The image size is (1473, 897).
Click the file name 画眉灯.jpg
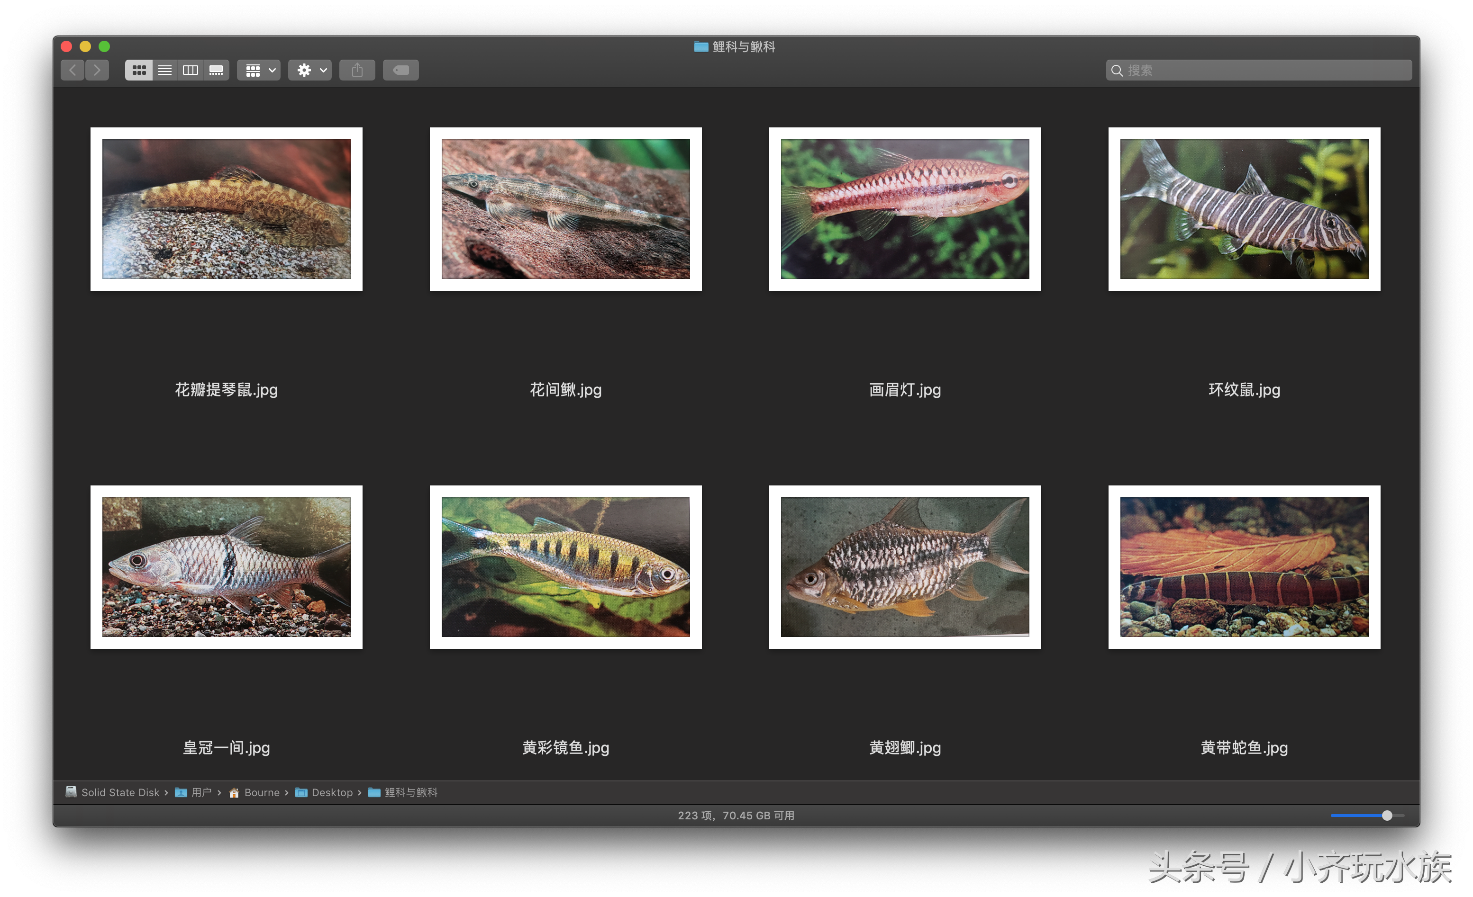[x=905, y=390]
